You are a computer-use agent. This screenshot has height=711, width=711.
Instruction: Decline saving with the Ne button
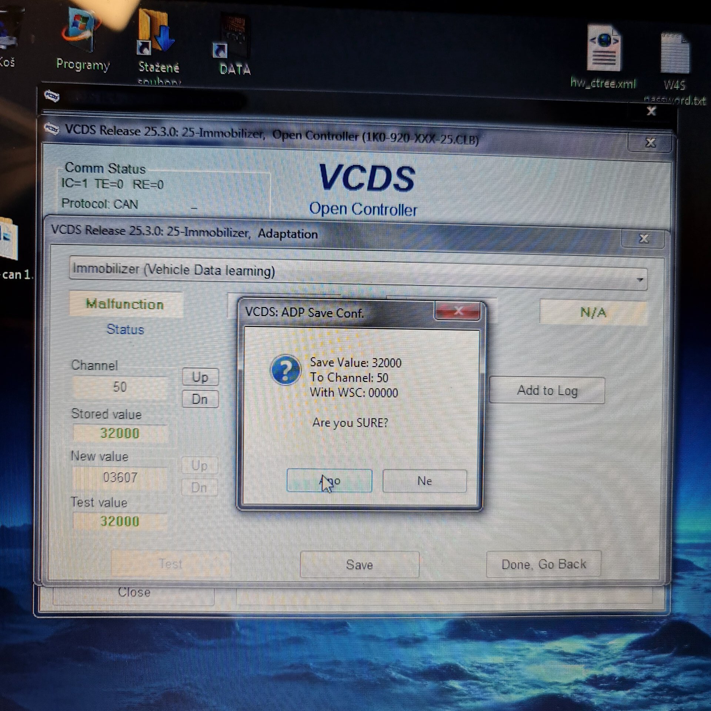click(424, 481)
